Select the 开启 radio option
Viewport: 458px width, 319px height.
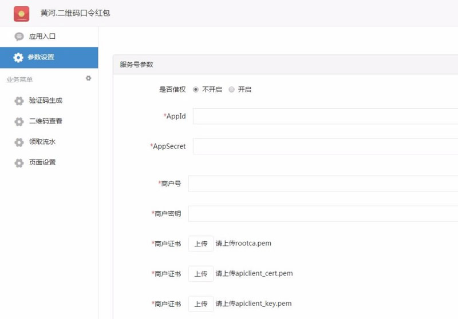pos(231,90)
